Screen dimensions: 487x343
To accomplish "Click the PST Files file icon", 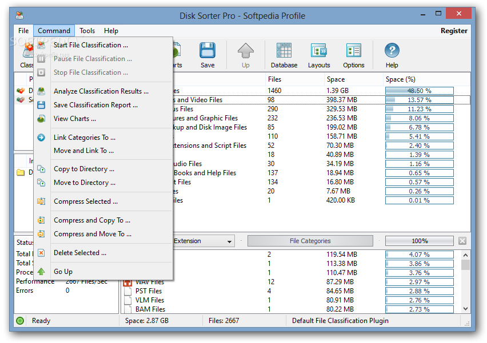I will coord(127,291).
